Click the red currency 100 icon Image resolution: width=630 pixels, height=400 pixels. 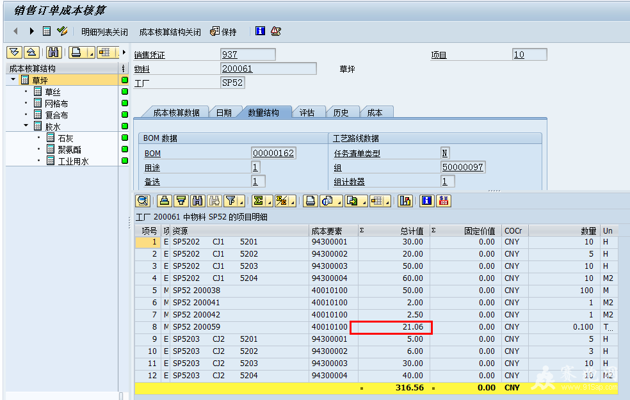(444, 200)
